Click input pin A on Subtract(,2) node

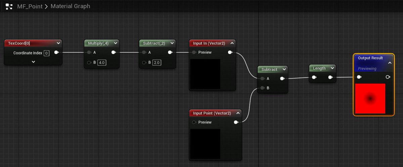click(x=144, y=52)
